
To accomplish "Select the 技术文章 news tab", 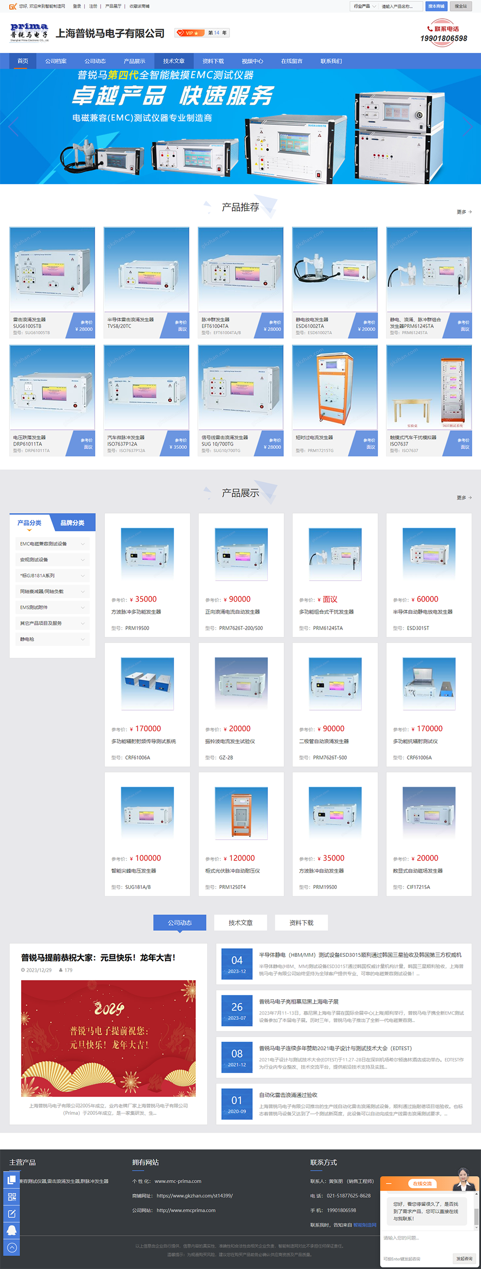I will pos(240,923).
